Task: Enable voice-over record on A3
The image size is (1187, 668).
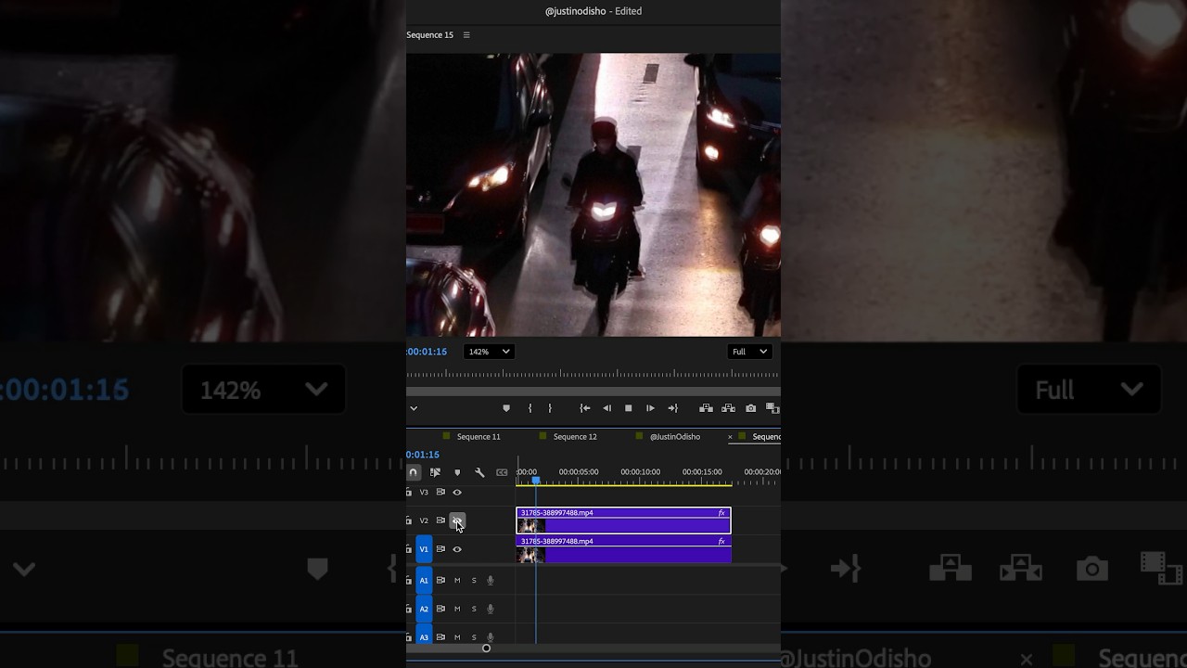Action: click(491, 637)
